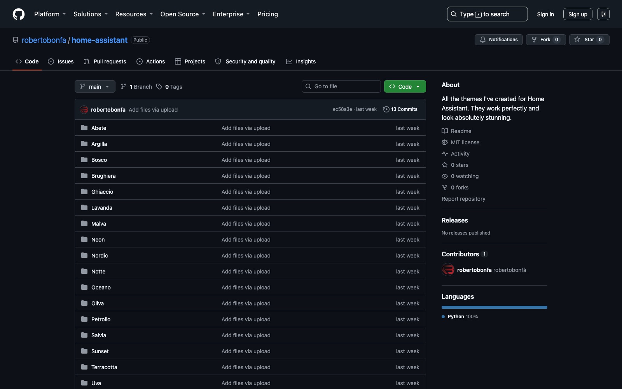
Task: Click the Notifications button
Action: click(499, 40)
